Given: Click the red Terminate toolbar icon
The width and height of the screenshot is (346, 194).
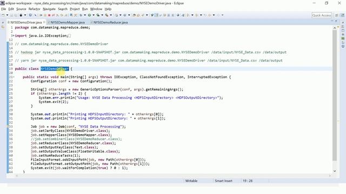Looking at the screenshot, I should pos(49,15).
